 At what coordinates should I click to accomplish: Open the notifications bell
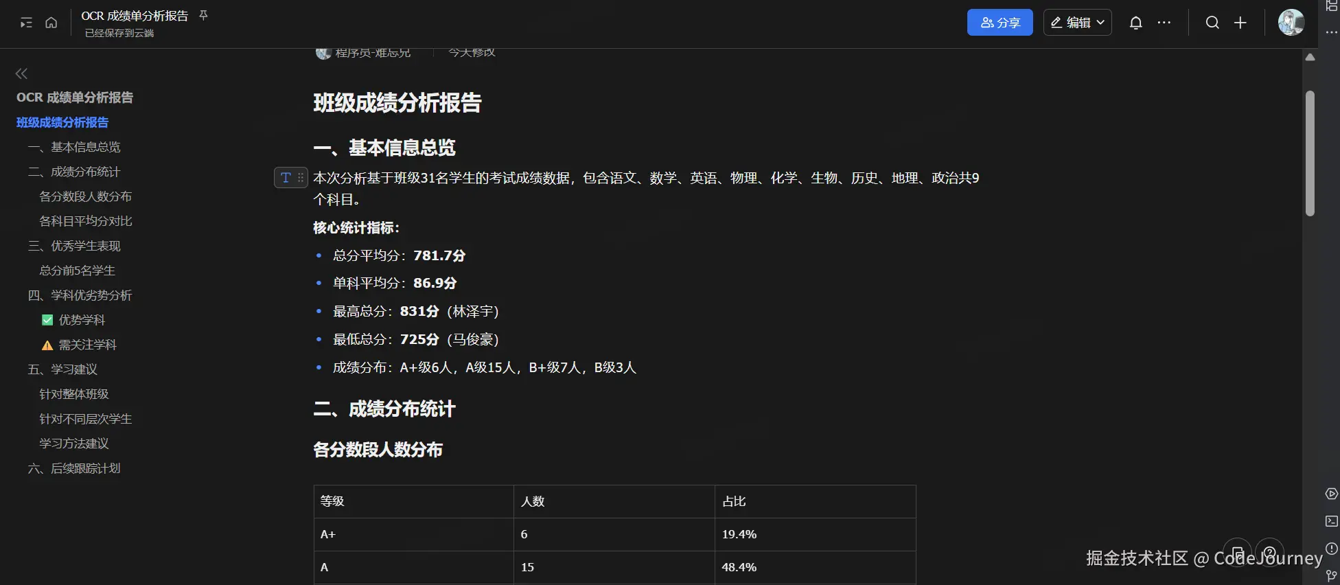[1135, 23]
